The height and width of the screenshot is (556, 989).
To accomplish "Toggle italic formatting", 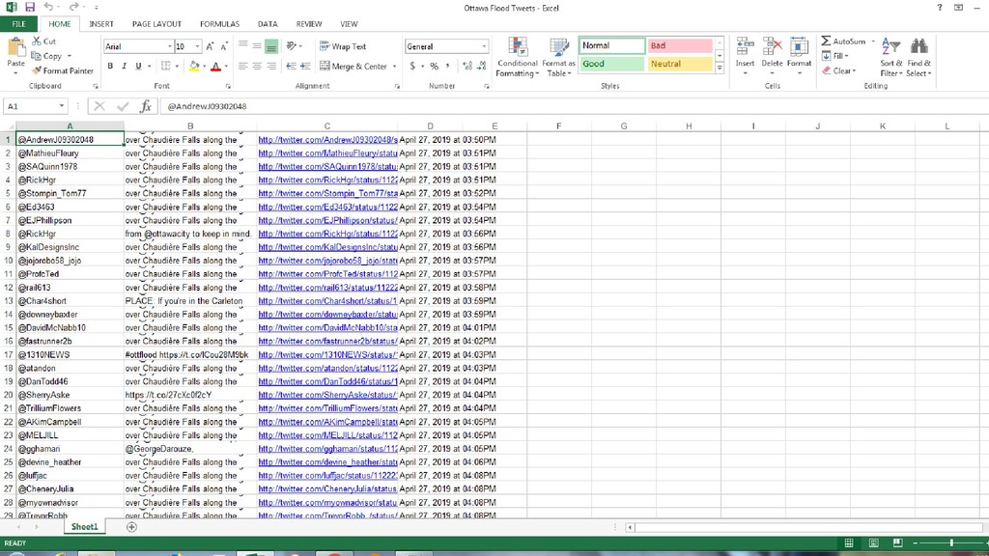I will click(x=125, y=67).
